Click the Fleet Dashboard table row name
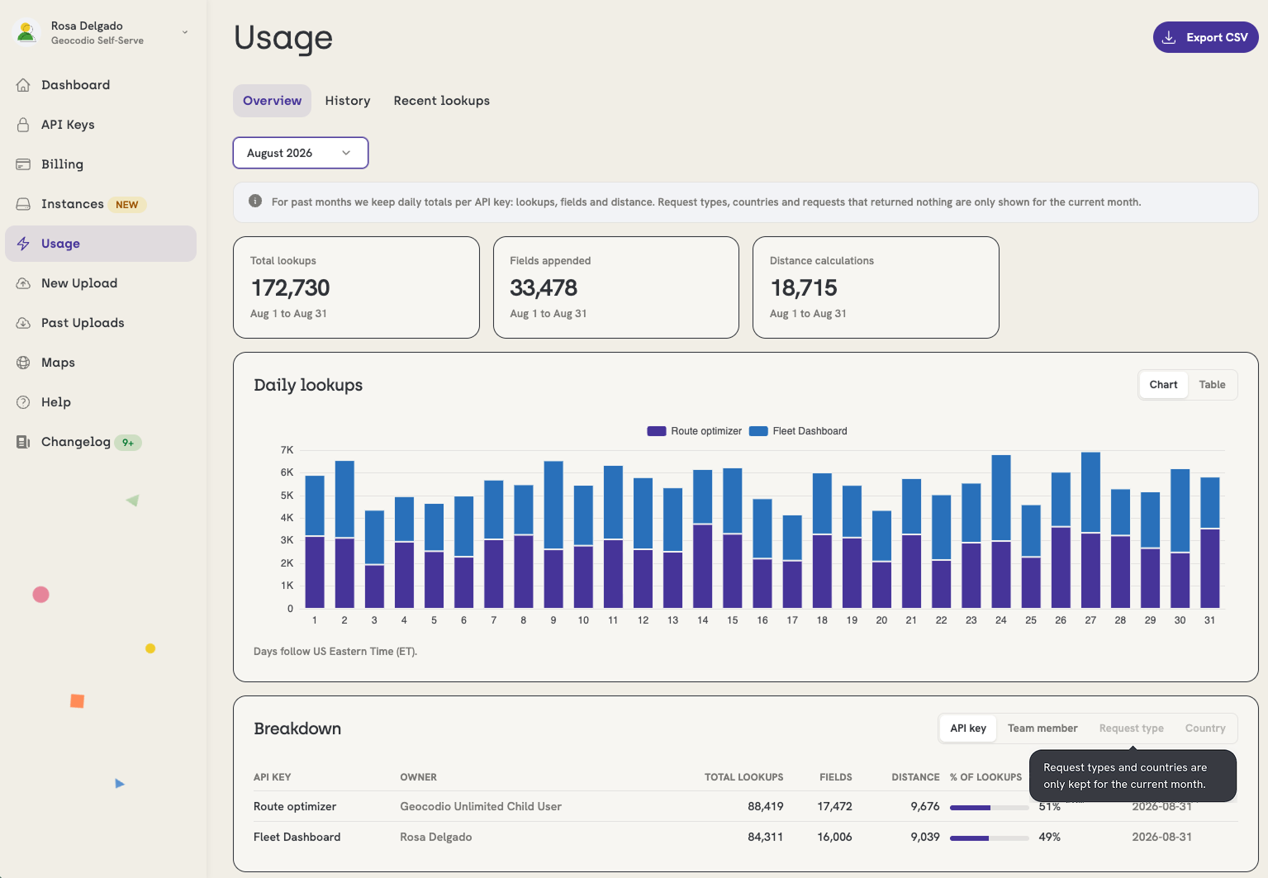The image size is (1268, 878). pyautogui.click(x=297, y=838)
